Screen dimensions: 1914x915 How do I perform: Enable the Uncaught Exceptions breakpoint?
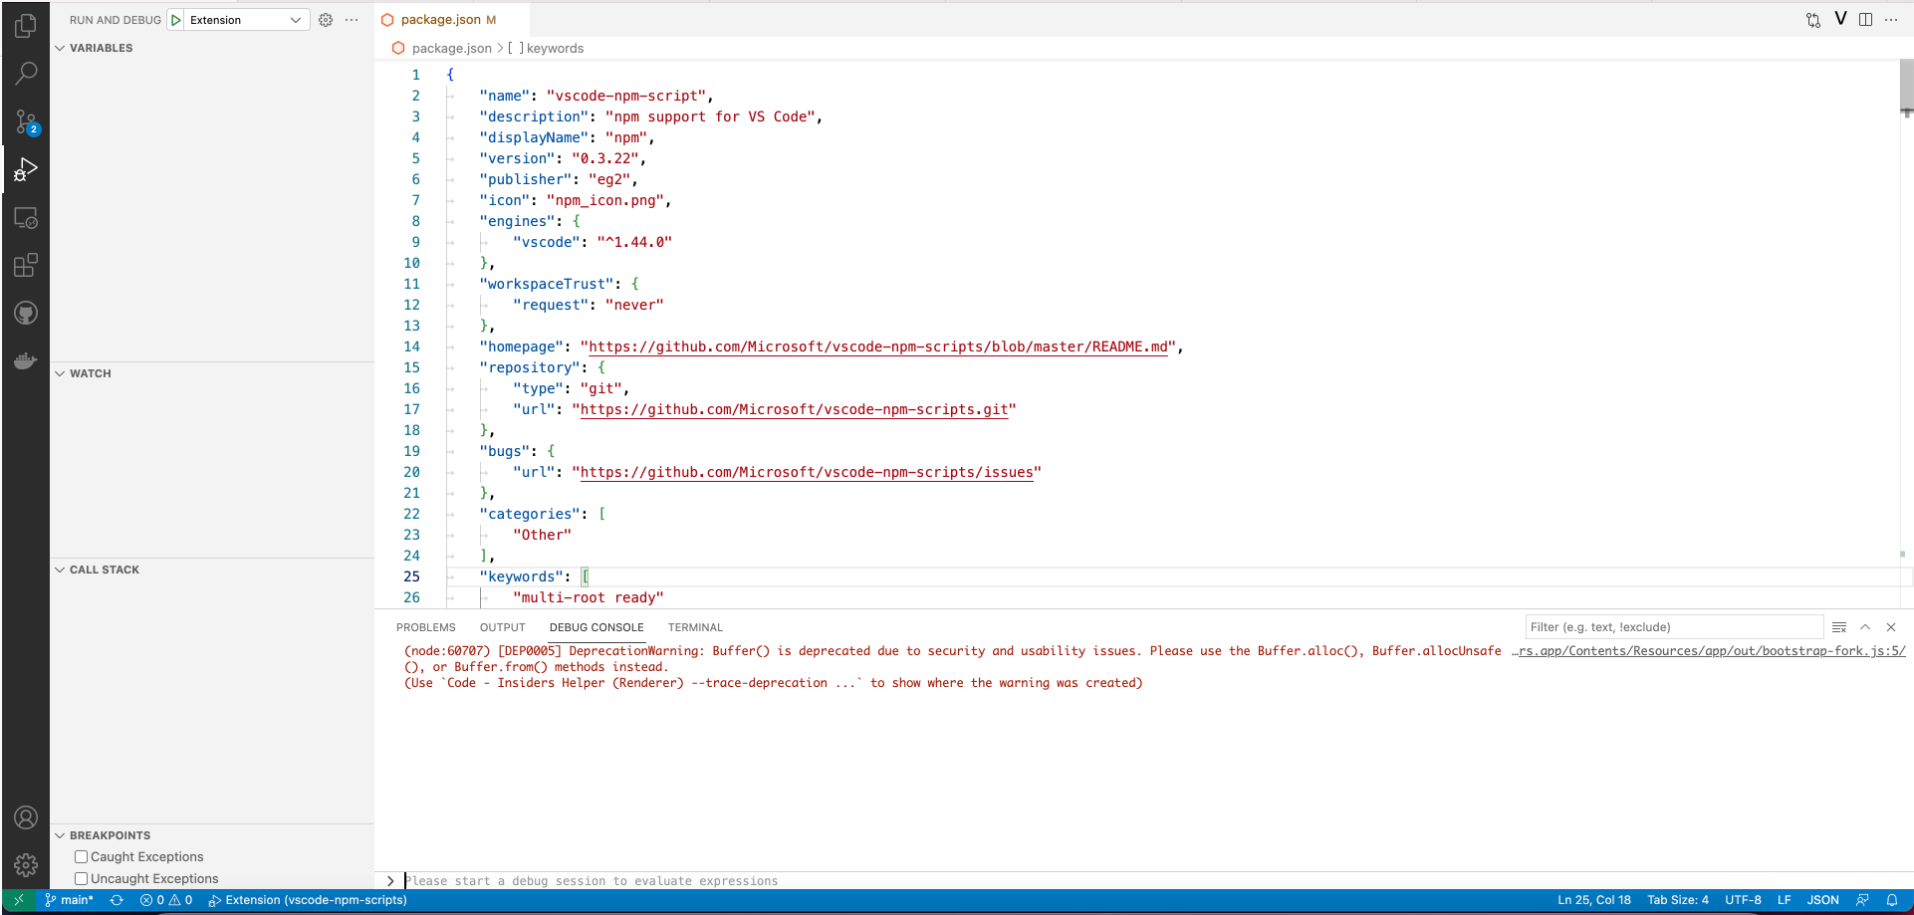(82, 878)
